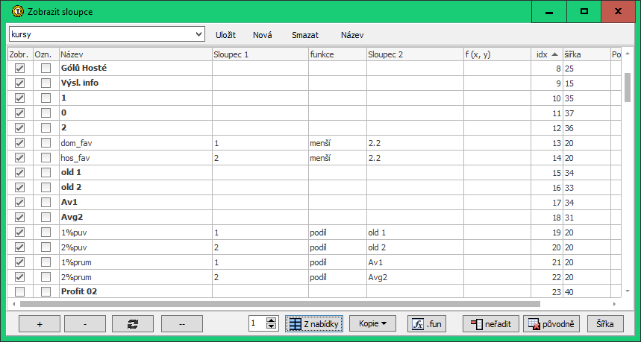Click old 1 cell in 1%puv row
The width and height of the screenshot is (641, 342).
[377, 232]
